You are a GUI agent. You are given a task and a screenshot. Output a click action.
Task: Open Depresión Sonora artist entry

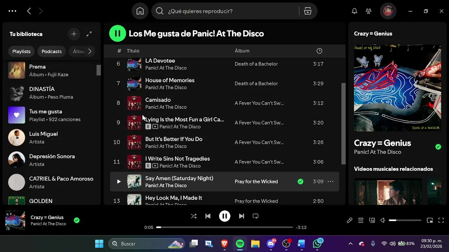coord(52,160)
